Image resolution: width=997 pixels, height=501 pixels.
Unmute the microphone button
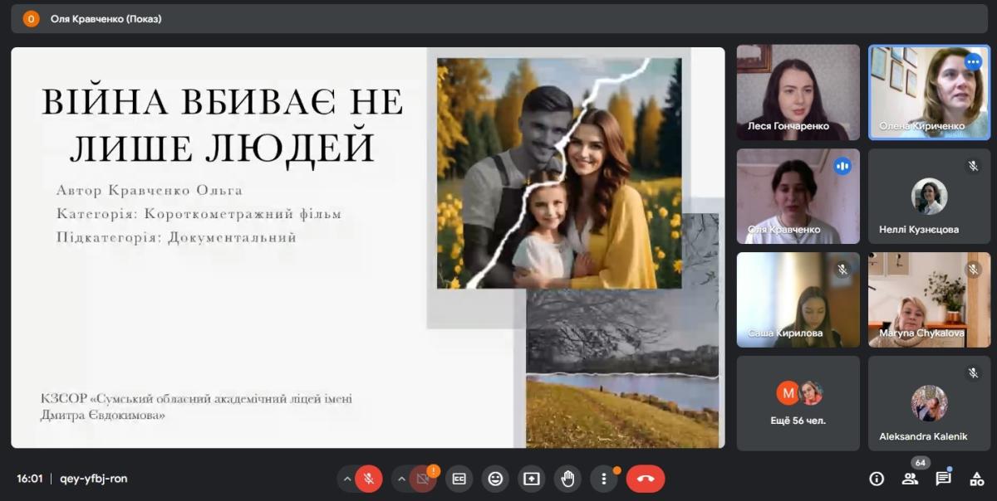pos(369,479)
